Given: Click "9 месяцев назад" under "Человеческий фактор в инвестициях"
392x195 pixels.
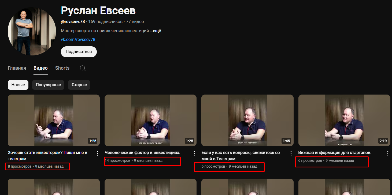Looking at the screenshot, I should click(148, 161).
